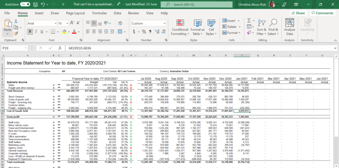The image size is (339, 168).
Task: Open Conditional Formatting menu
Action: tap(180, 27)
